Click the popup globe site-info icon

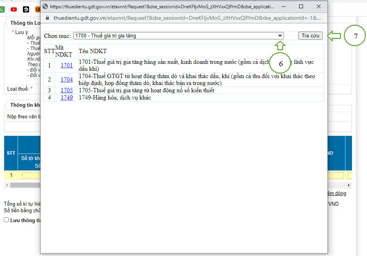point(45,7)
